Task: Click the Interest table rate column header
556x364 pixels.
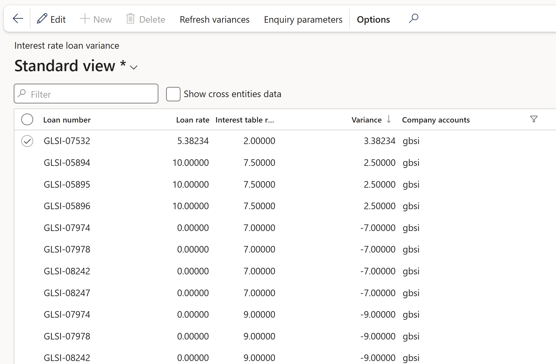Action: [245, 120]
